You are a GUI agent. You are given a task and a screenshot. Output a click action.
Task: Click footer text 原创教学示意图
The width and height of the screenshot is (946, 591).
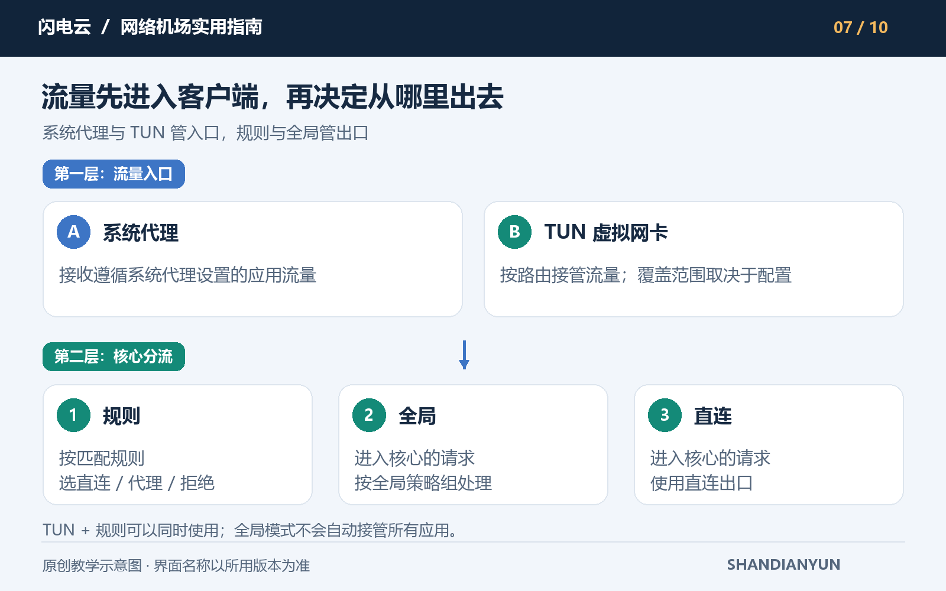(x=92, y=566)
